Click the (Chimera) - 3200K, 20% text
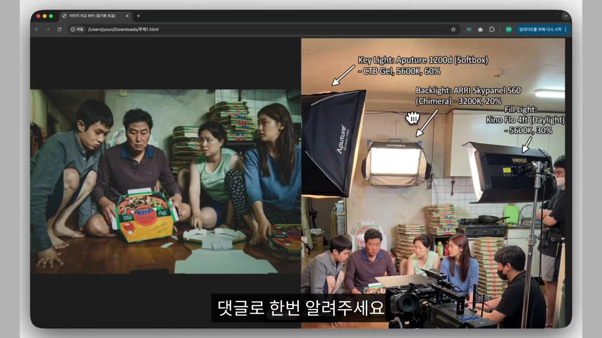 click(x=459, y=101)
